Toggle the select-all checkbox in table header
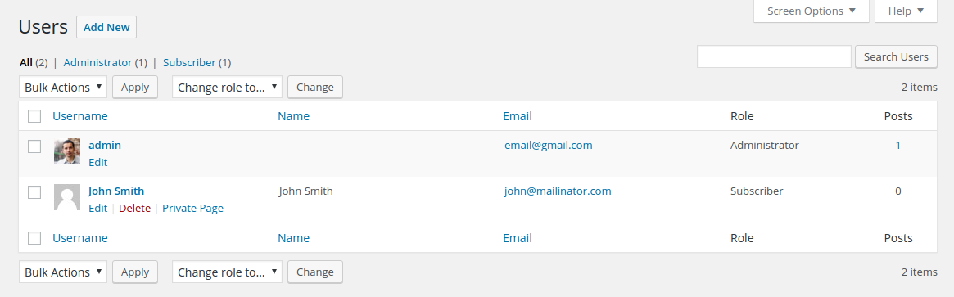This screenshot has height=297, width=954. (34, 116)
